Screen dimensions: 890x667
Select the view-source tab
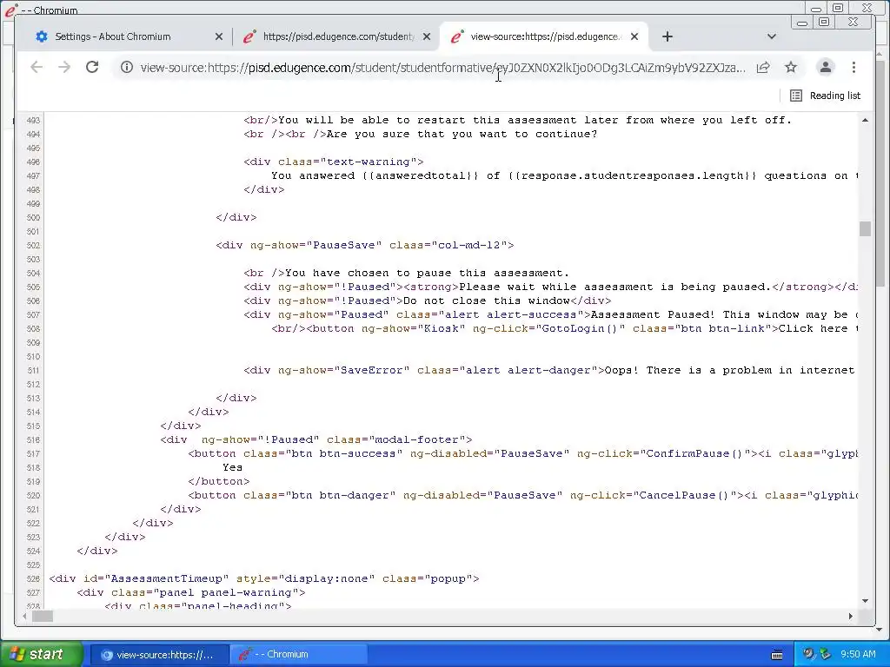(546, 36)
